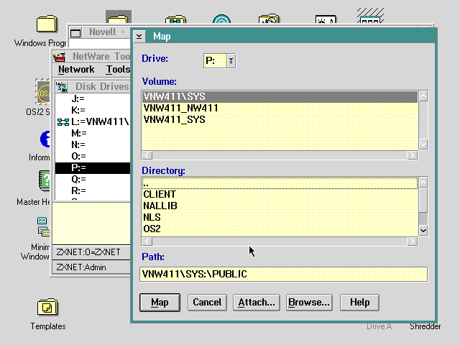Open the Drive dropdown arrow
The image size is (460, 345).
pos(231,60)
